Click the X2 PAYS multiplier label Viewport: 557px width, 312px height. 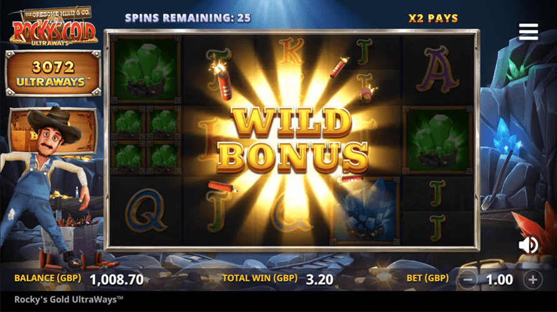pyautogui.click(x=433, y=18)
